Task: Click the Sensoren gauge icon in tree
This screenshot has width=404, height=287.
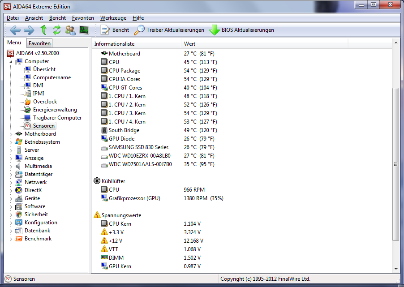Action: pos(27,126)
